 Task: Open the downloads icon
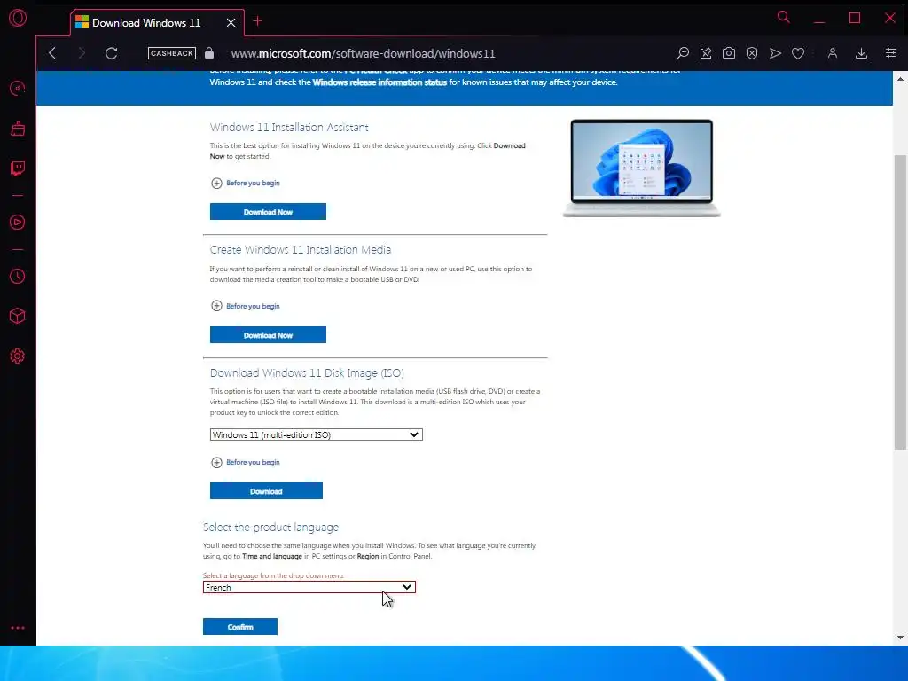[861, 53]
